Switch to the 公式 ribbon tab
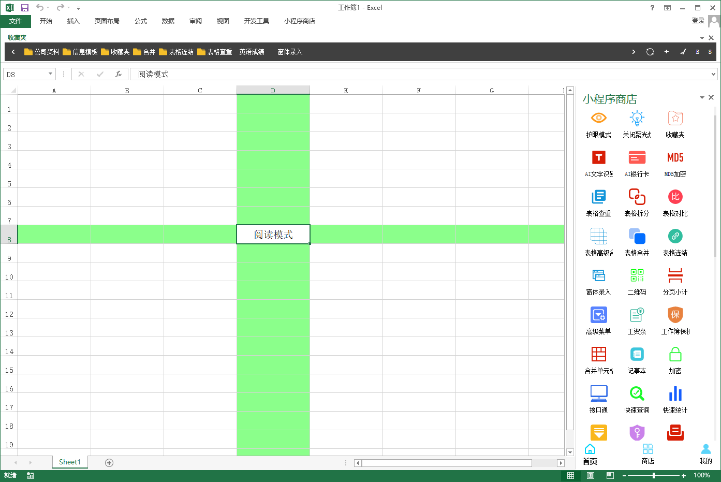The width and height of the screenshot is (721, 482). coord(141,21)
